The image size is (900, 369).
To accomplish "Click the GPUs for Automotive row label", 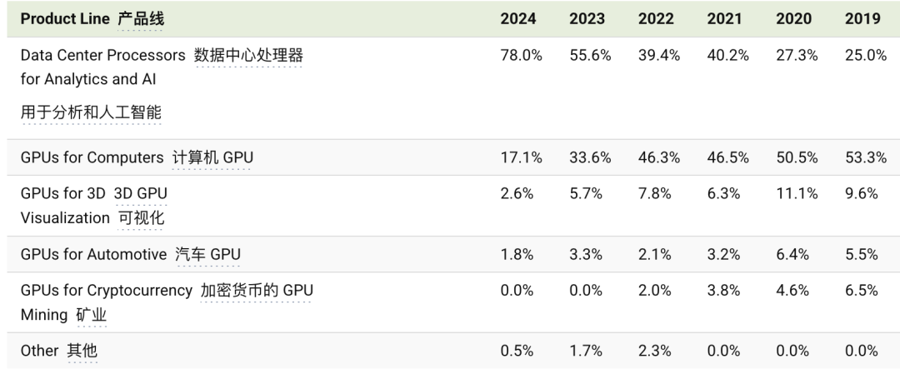I will (93, 254).
